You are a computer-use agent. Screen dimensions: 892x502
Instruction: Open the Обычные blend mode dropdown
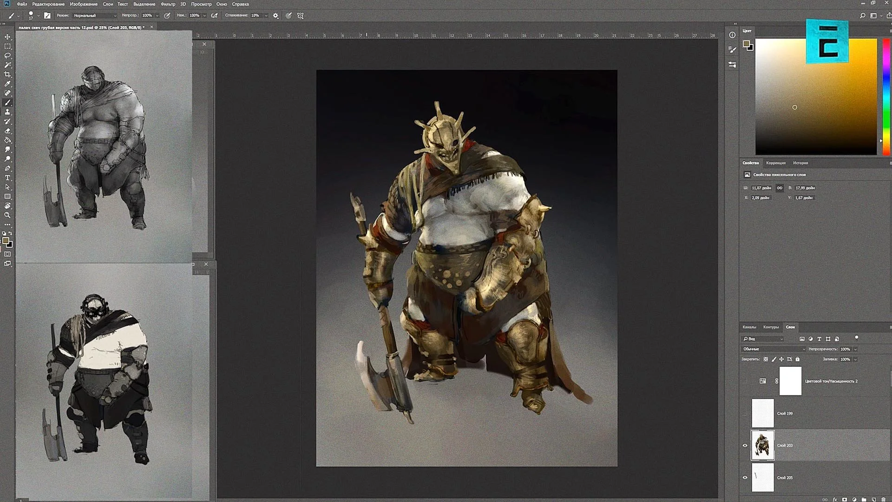pos(773,349)
